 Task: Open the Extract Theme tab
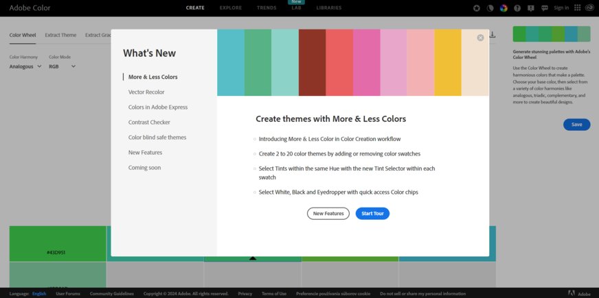point(60,35)
